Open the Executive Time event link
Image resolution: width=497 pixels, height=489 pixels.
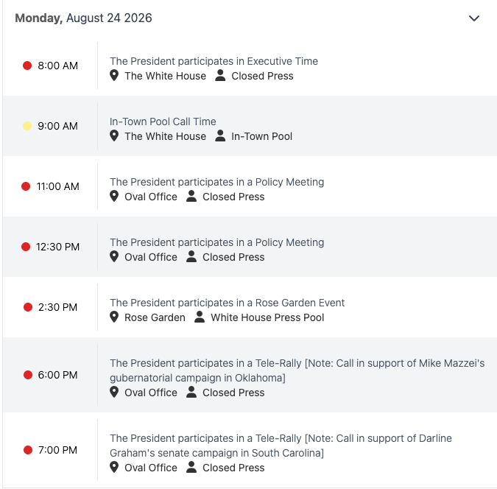214,61
